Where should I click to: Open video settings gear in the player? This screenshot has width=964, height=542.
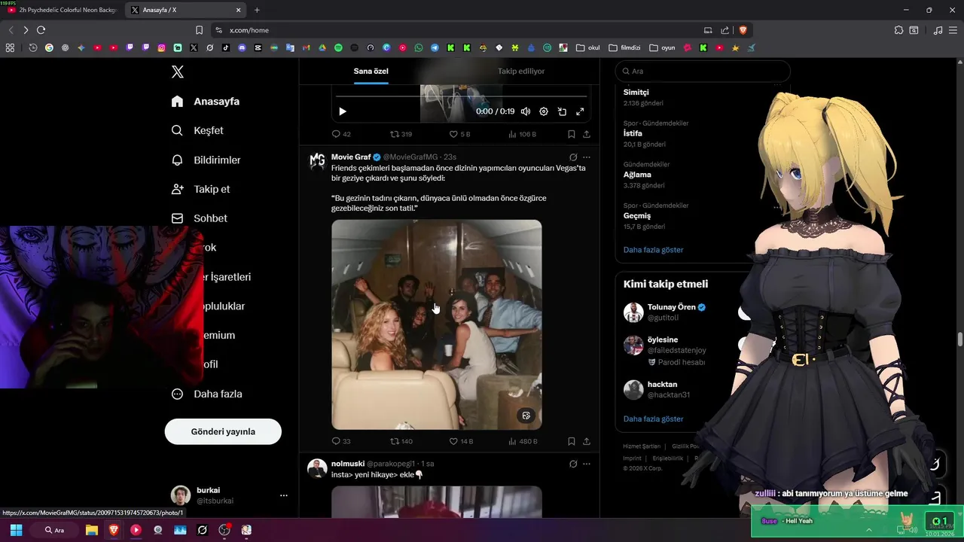[544, 111]
